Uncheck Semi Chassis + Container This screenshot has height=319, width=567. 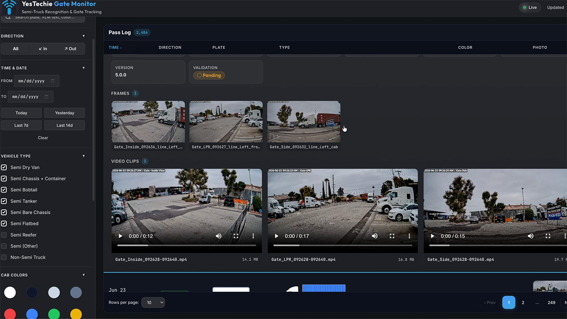[4, 179]
